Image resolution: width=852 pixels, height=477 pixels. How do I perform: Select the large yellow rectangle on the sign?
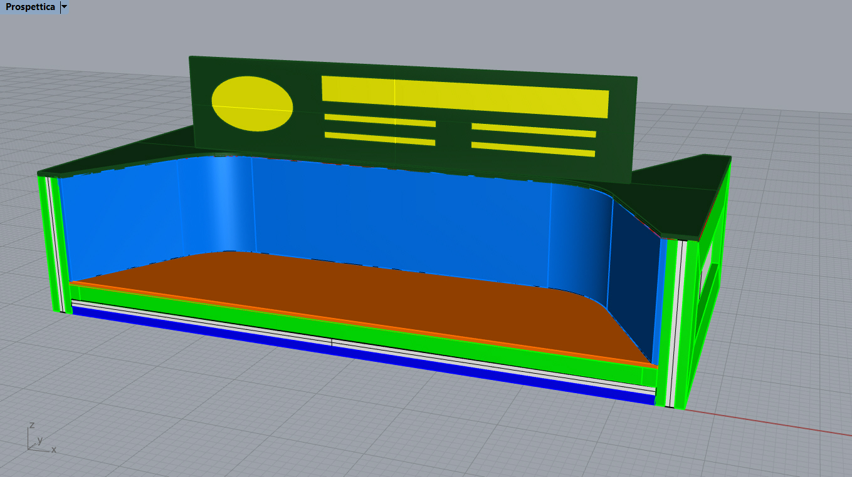click(465, 96)
